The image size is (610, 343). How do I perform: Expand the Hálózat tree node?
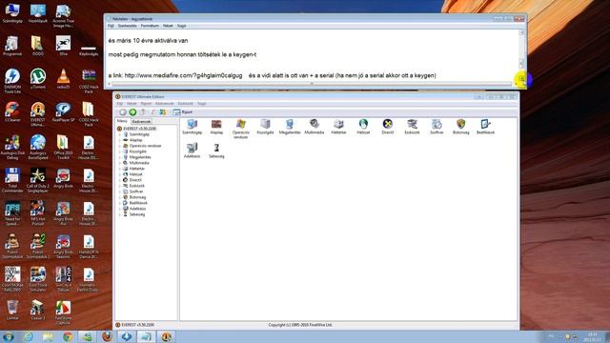(120, 174)
